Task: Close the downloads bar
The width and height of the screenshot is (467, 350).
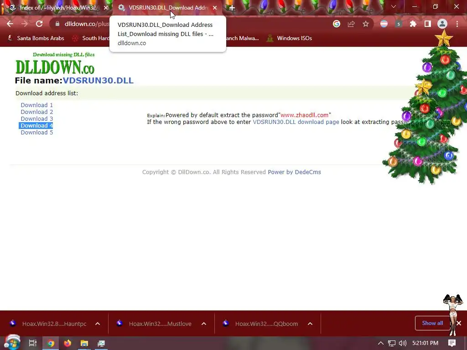Action: point(459,323)
